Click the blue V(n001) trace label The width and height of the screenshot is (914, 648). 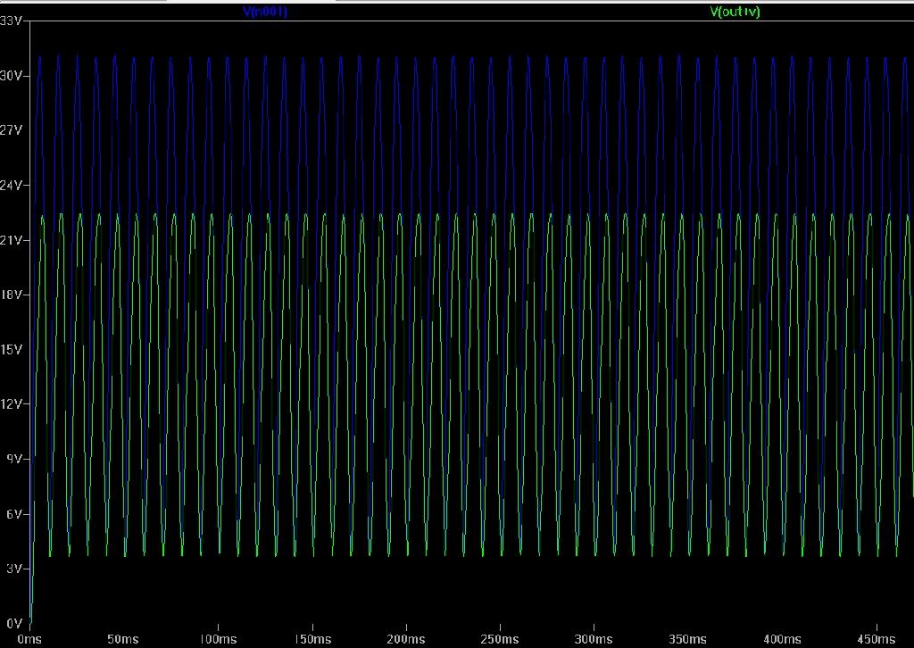click(264, 12)
